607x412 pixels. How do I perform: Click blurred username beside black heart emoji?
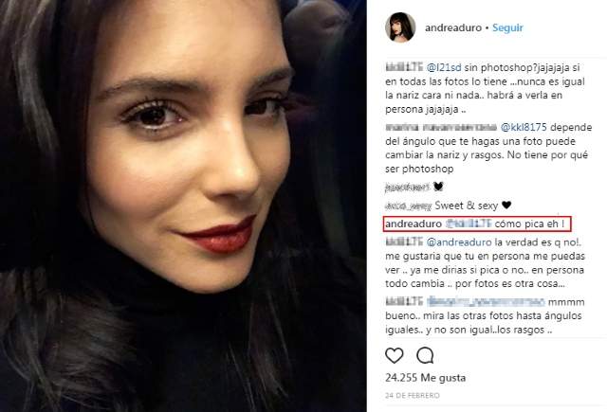(407, 188)
